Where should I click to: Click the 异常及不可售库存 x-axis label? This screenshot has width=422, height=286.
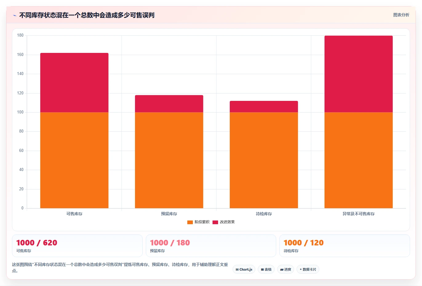click(x=359, y=214)
